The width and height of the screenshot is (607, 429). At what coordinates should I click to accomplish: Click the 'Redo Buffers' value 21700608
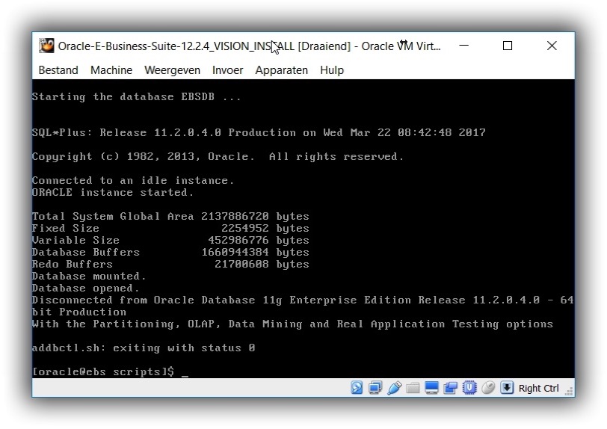click(x=241, y=265)
